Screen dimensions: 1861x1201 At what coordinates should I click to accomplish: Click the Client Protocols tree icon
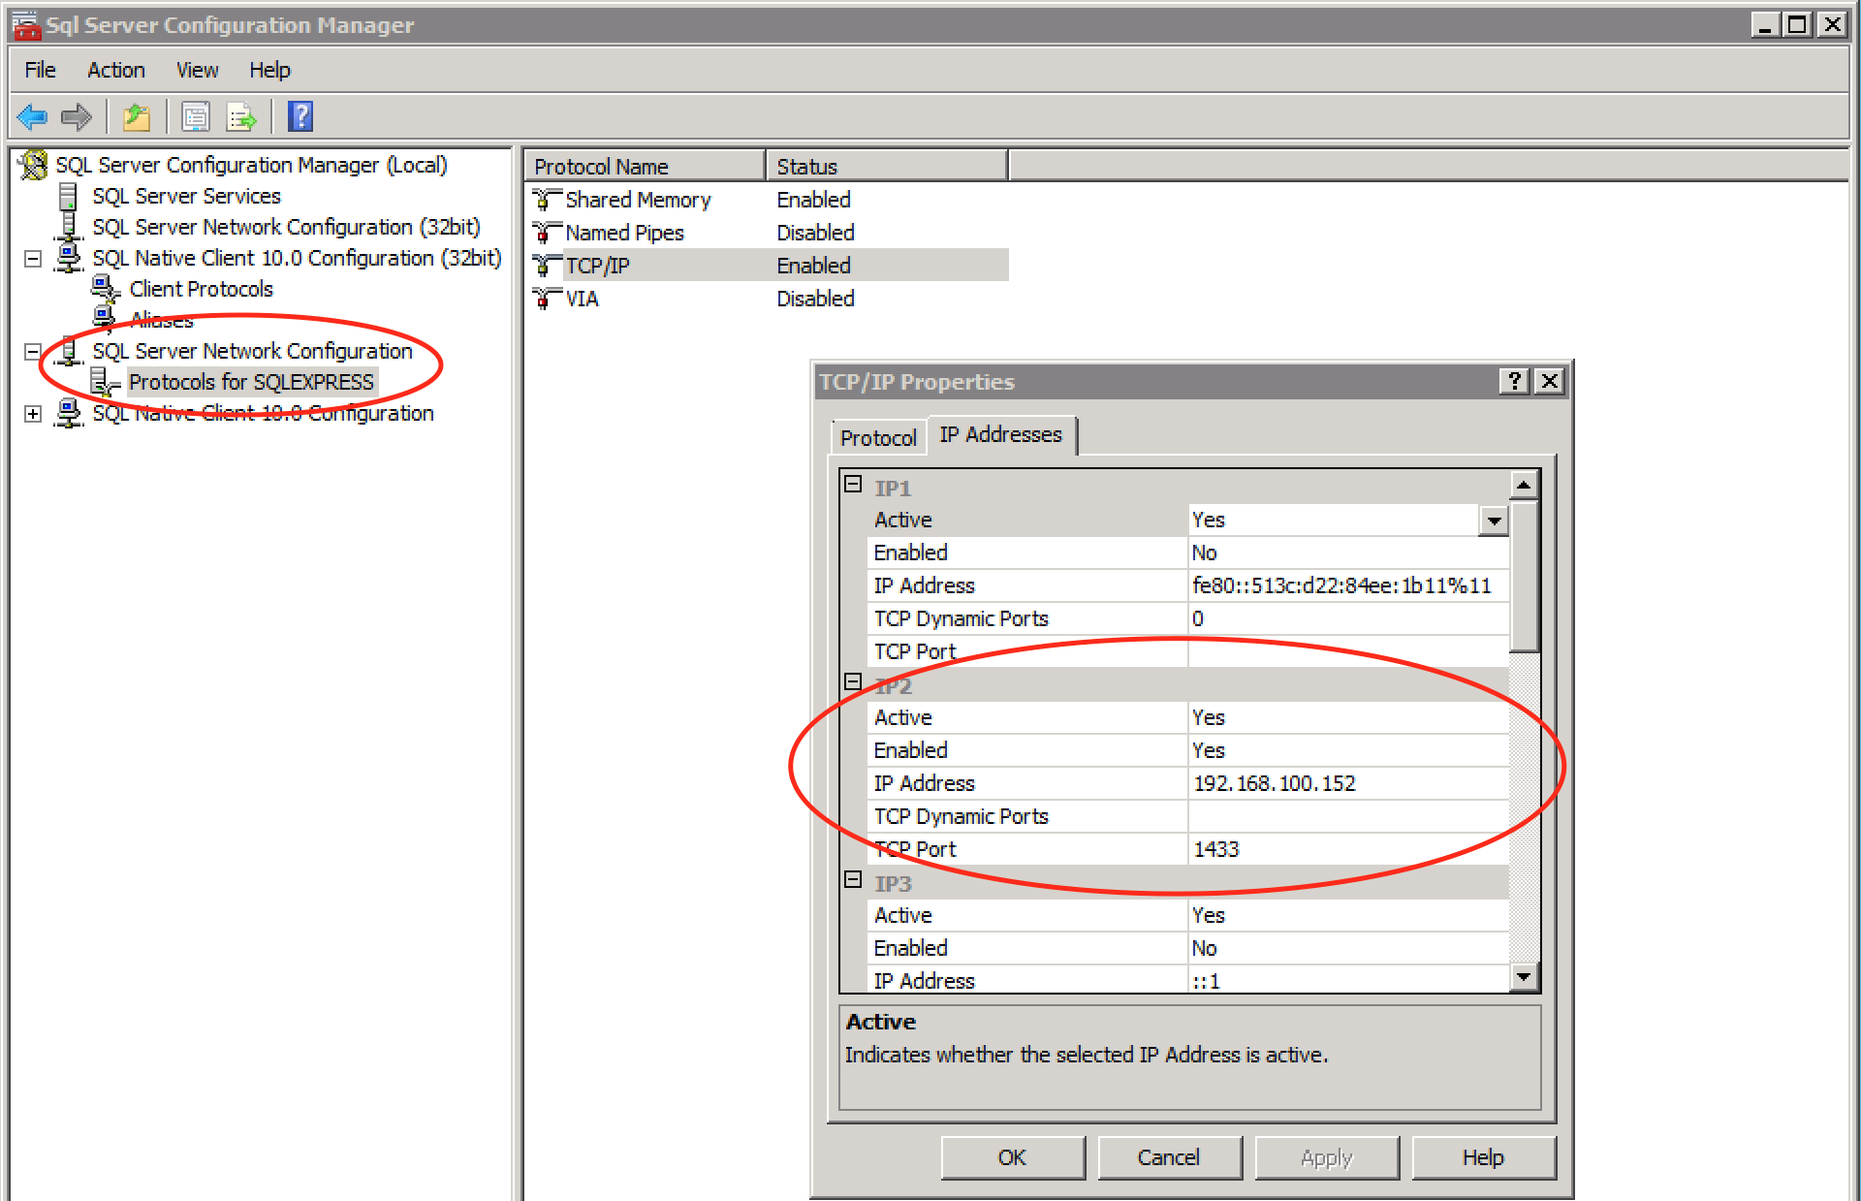pos(106,289)
